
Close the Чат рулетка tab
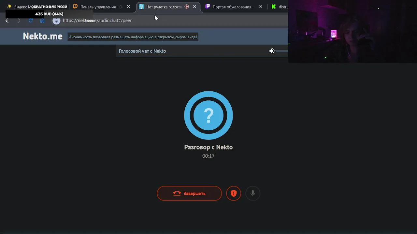click(195, 6)
